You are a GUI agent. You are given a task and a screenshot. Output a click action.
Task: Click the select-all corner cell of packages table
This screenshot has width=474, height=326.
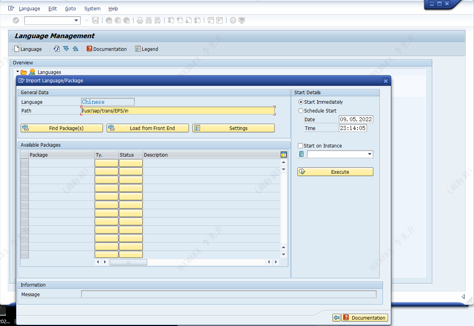click(25, 155)
